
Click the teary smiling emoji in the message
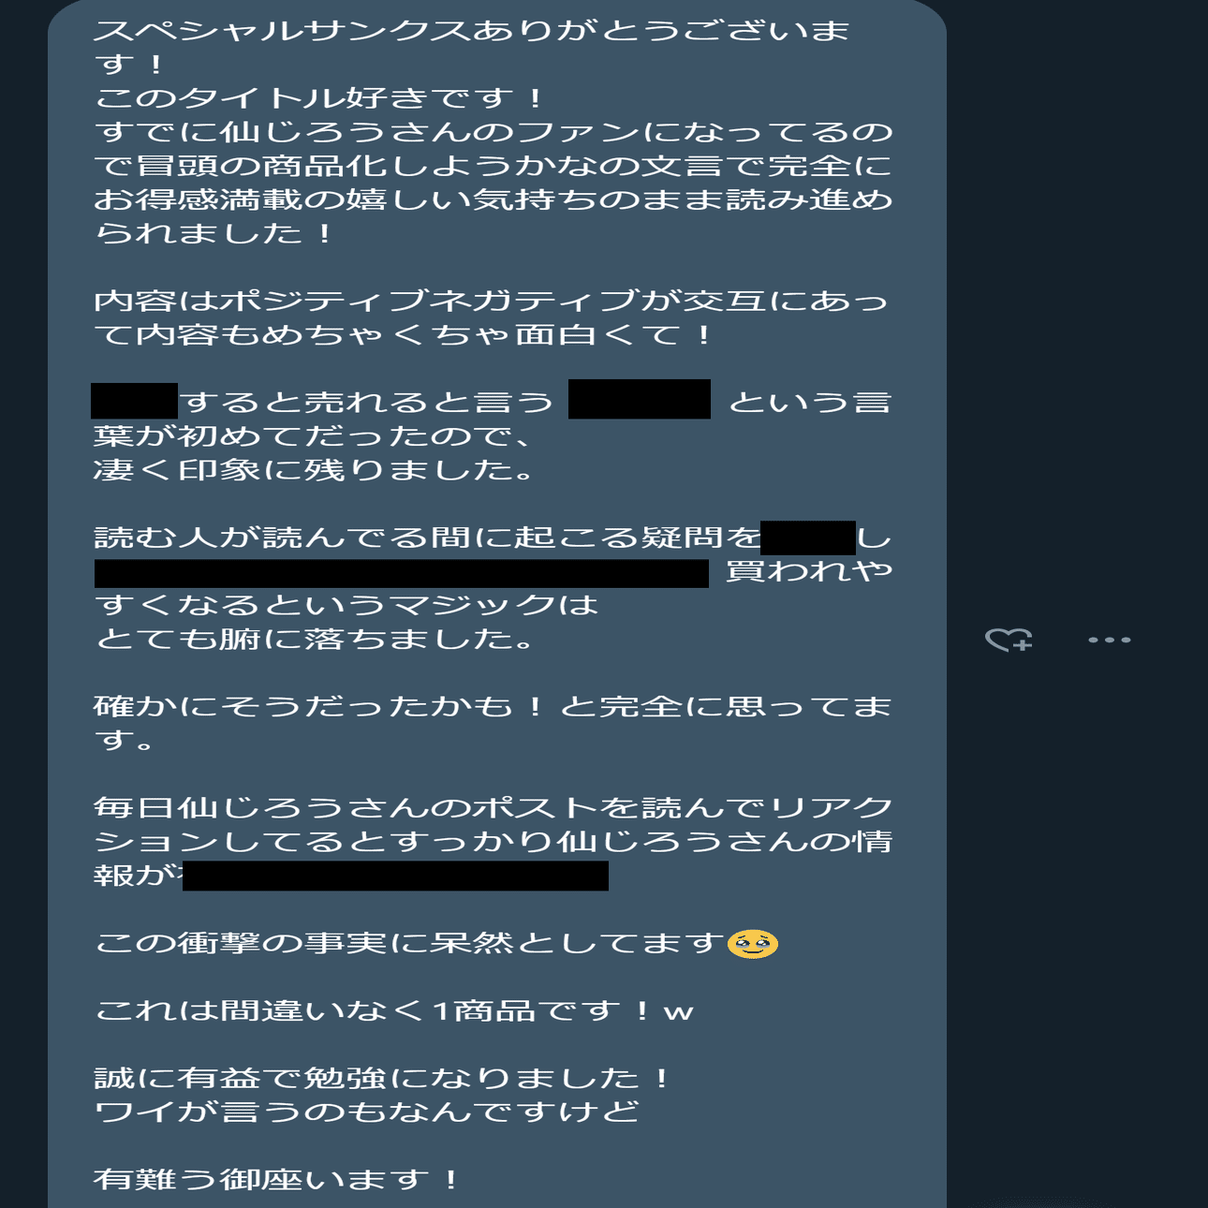click(x=753, y=943)
